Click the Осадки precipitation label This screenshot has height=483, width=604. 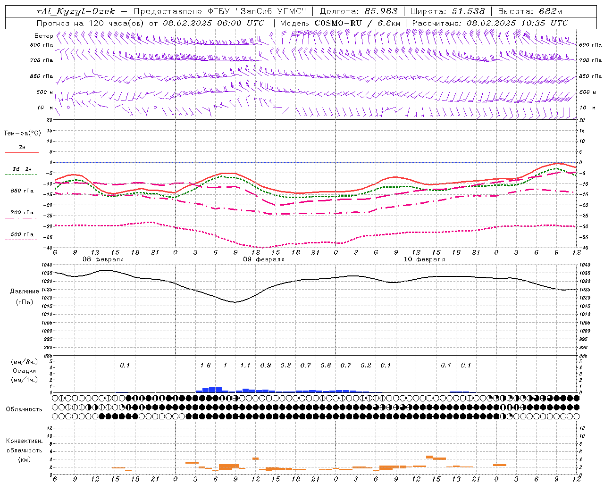coord(25,371)
